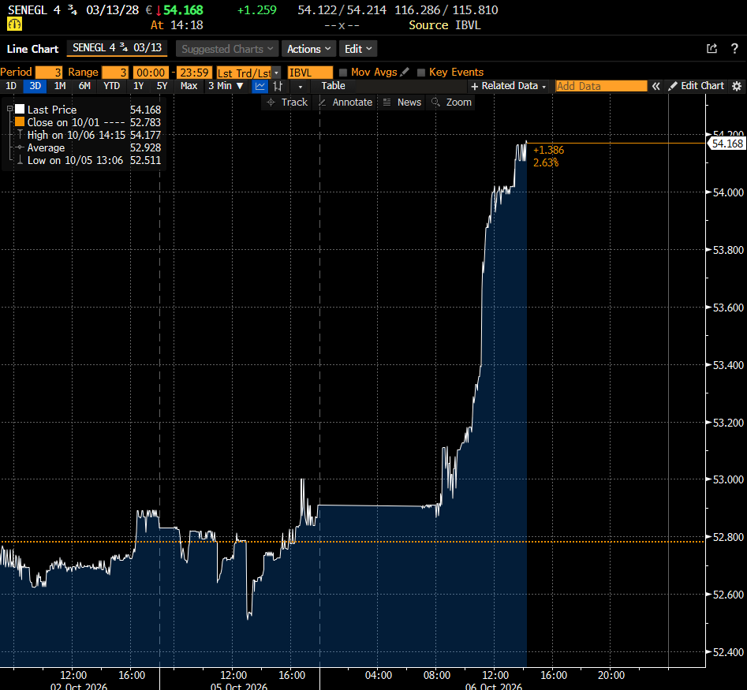This screenshot has height=690, width=747.
Task: Open the Suggested Charts dropdown
Action: tap(226, 49)
